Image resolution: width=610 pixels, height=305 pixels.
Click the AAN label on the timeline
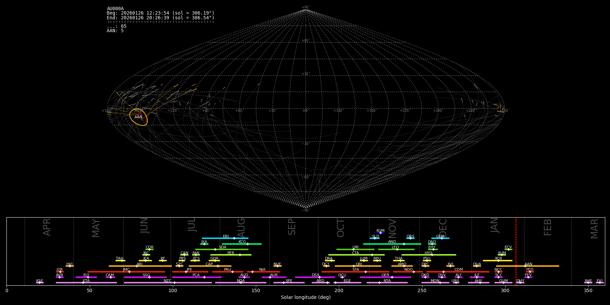point(528,264)
